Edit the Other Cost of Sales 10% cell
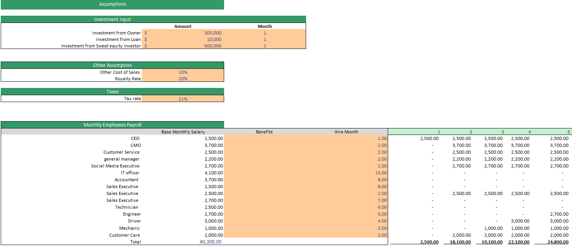The height and width of the screenshot is (250, 572). coord(183,72)
